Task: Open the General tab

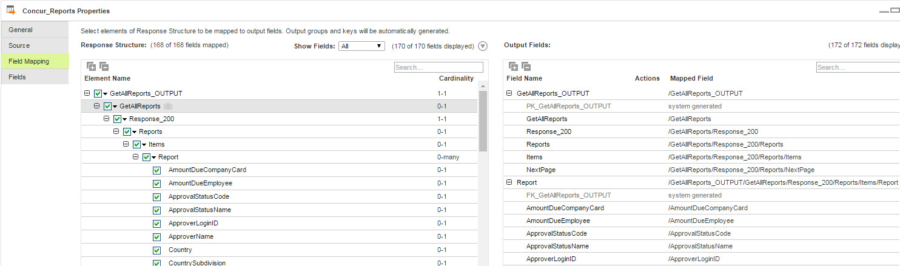Action: click(35, 30)
